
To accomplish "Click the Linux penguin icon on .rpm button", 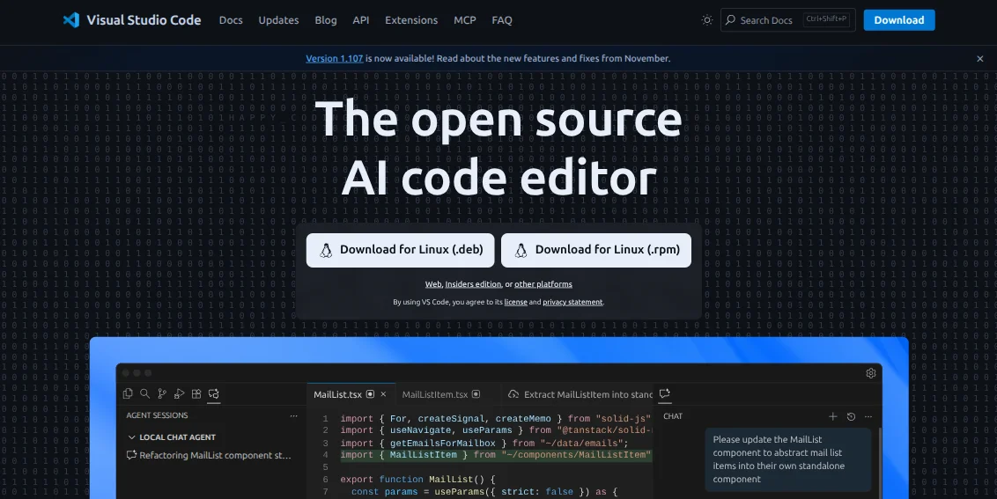I will tap(521, 250).
